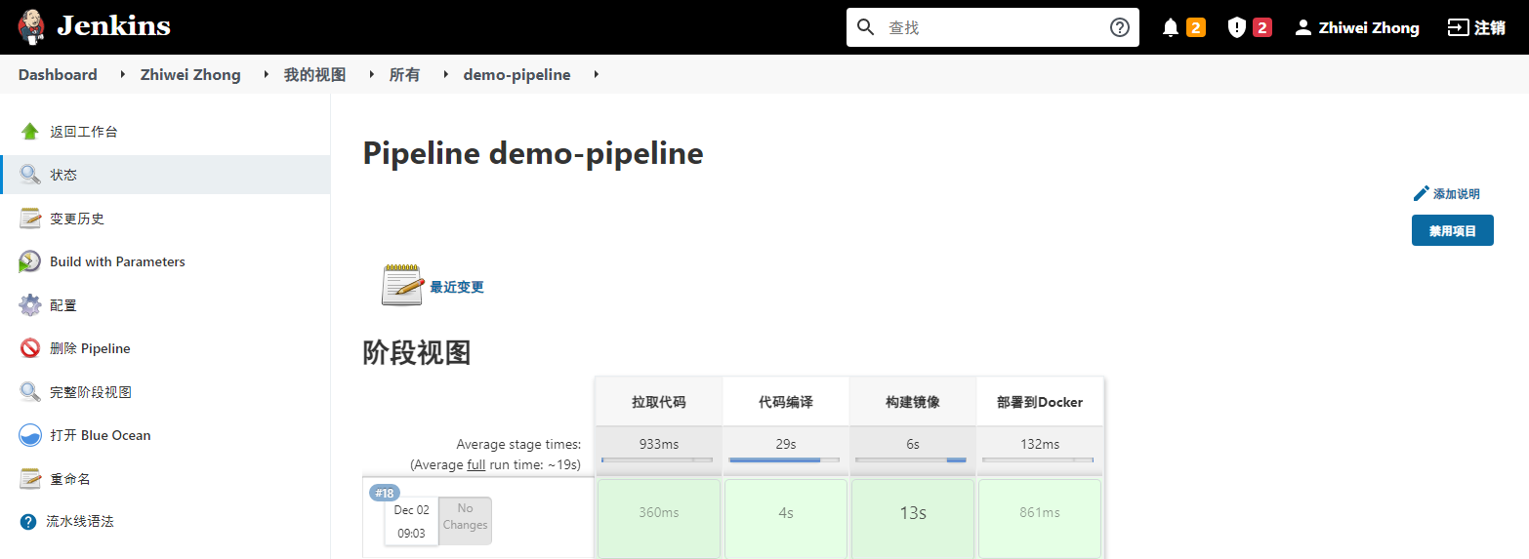Viewport: 1529px width, 559px height.
Task: Expand the Zhiwei Zhong breadcrumb arrow
Action: [x=267, y=74]
